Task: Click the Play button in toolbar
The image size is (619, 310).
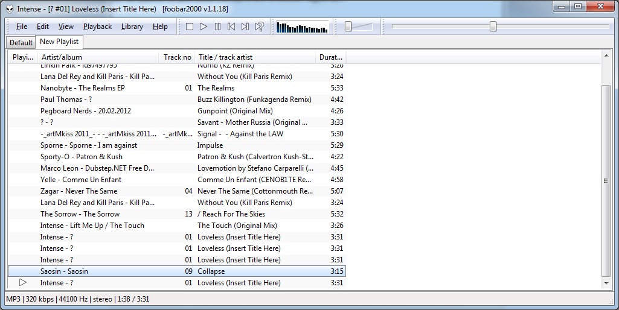Action: [204, 27]
